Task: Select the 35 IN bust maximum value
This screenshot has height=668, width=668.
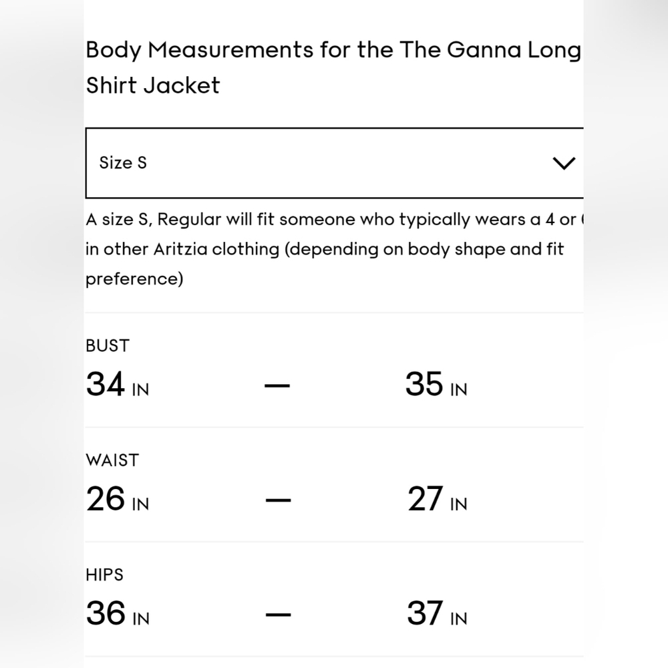Action: (x=436, y=384)
